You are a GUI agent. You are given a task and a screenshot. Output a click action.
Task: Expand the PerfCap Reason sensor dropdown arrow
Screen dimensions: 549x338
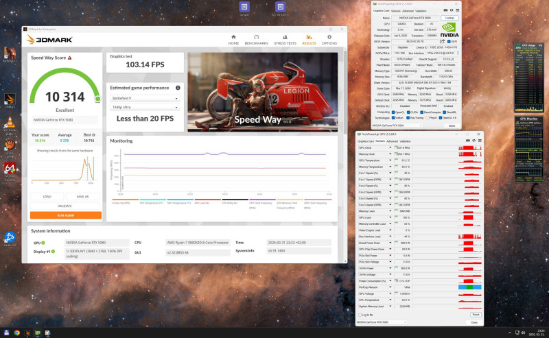(x=390, y=287)
